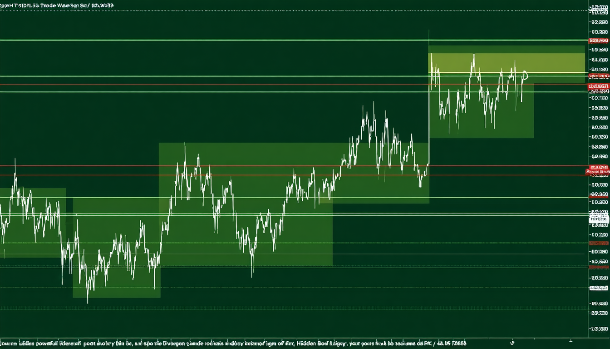Click the large central green rectangle zone
The height and width of the screenshot is (349, 610).
[245, 204]
